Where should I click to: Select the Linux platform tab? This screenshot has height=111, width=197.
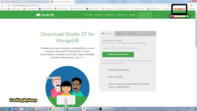click(132, 34)
